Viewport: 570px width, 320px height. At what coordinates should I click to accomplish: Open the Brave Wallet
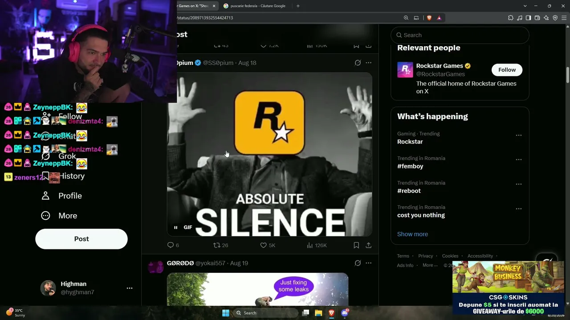[537, 18]
